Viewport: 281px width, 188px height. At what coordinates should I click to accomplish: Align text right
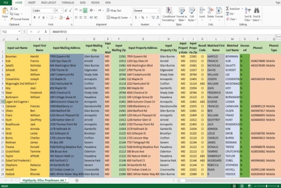85,17
